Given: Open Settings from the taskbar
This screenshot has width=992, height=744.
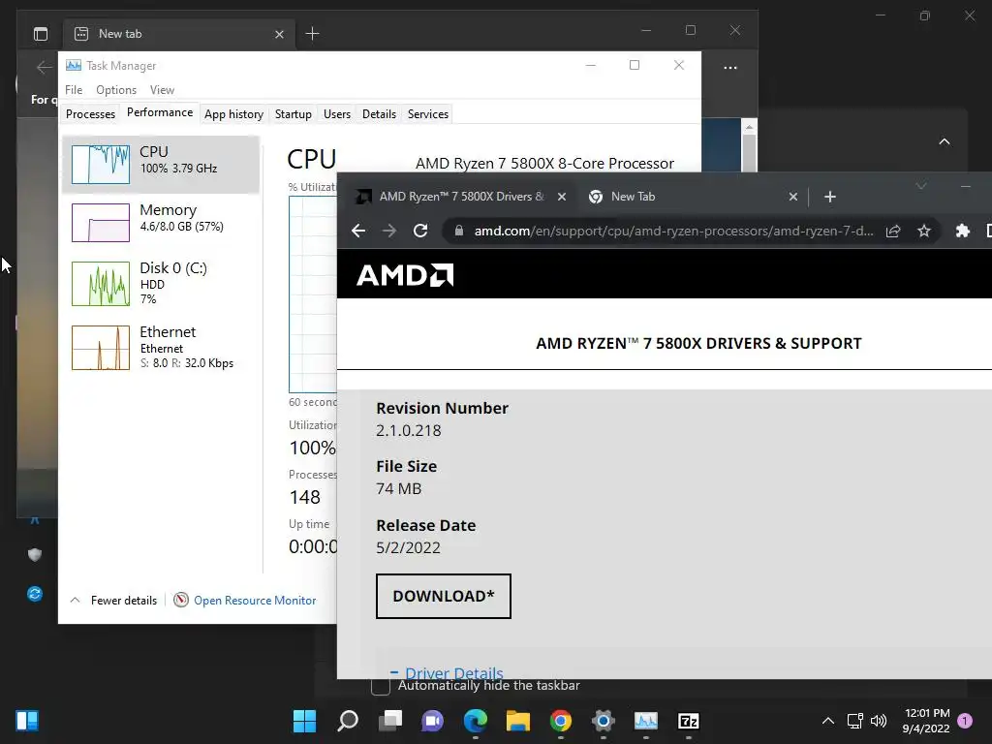Looking at the screenshot, I should point(603,721).
